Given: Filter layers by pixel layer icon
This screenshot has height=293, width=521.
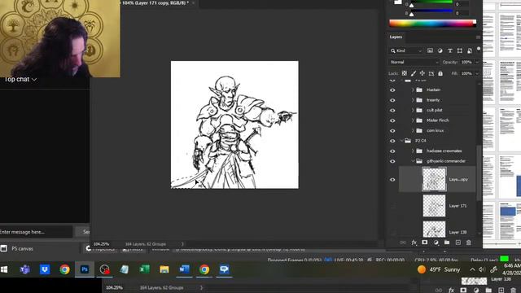Looking at the screenshot, I should [430, 50].
